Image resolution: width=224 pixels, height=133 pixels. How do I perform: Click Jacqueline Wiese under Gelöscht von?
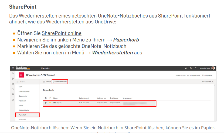tap(102, 103)
